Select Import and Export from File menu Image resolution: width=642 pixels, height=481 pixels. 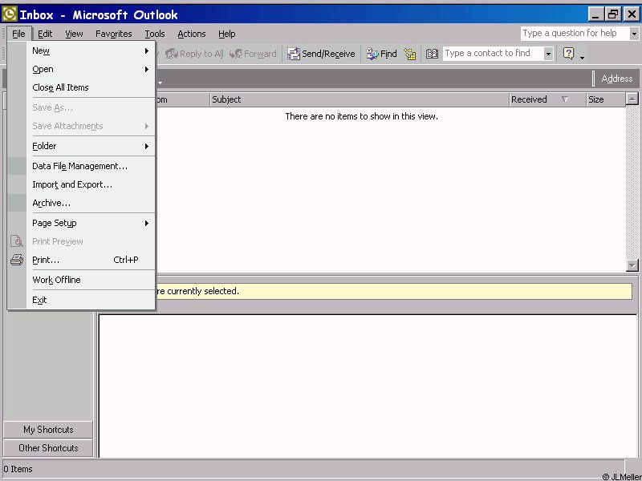[72, 184]
